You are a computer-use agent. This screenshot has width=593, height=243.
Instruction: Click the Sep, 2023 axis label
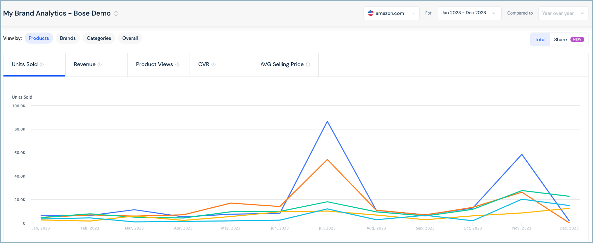425,228
